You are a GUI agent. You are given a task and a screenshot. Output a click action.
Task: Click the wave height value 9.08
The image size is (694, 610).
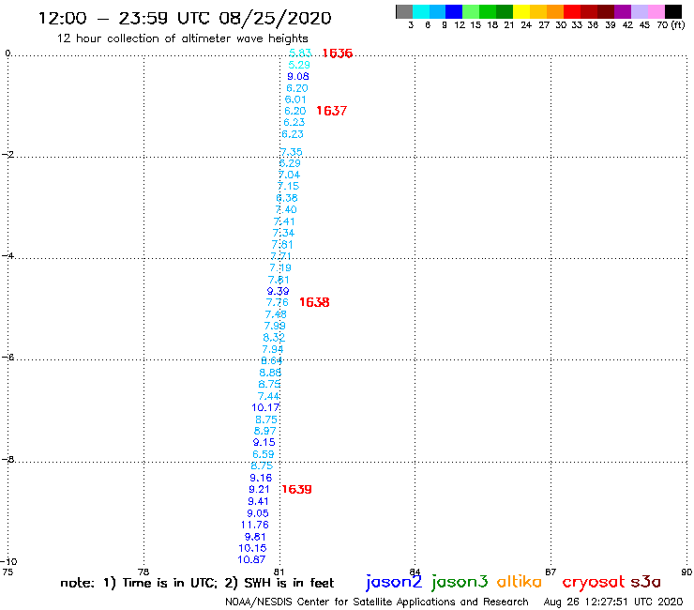298,76
